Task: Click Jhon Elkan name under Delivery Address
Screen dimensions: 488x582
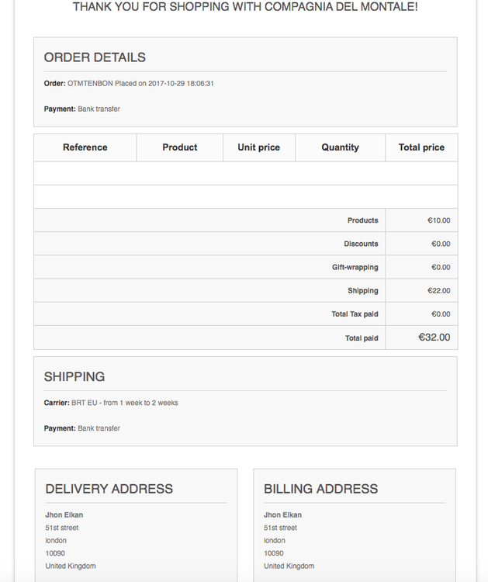Action: coord(64,515)
